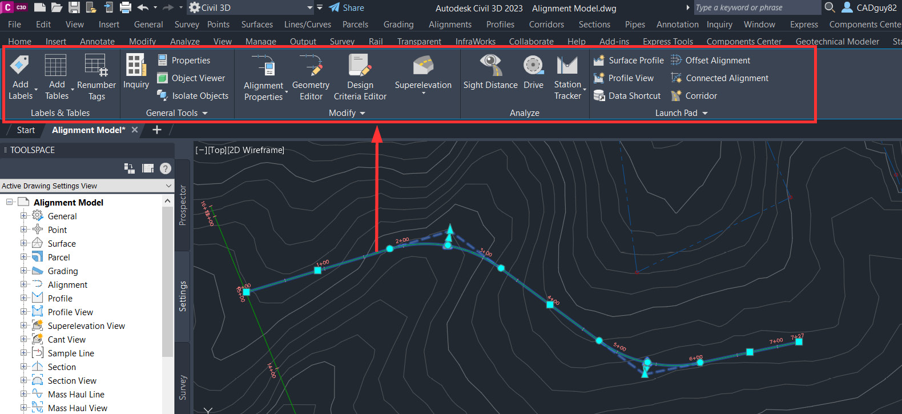Expand the Surface tree node
This screenshot has width=902, height=414.
pyautogui.click(x=23, y=243)
